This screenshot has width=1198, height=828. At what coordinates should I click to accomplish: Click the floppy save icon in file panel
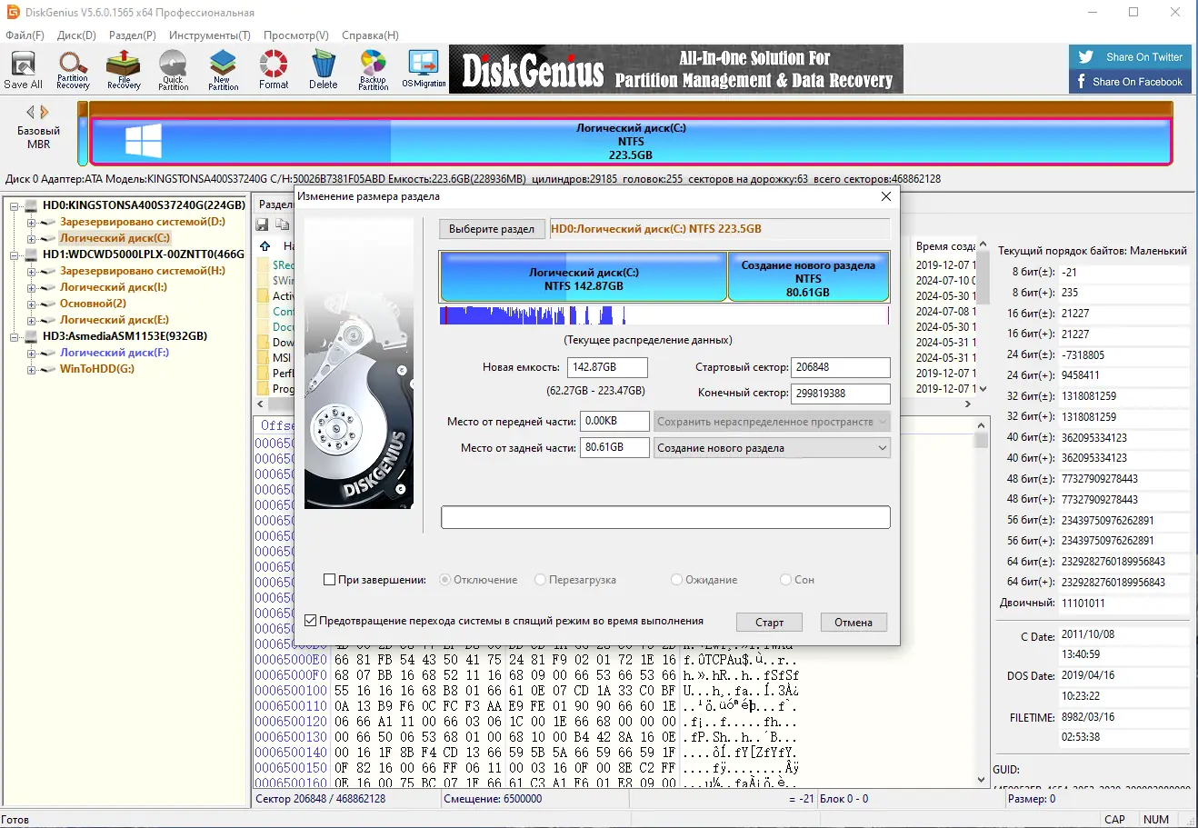pyautogui.click(x=263, y=224)
